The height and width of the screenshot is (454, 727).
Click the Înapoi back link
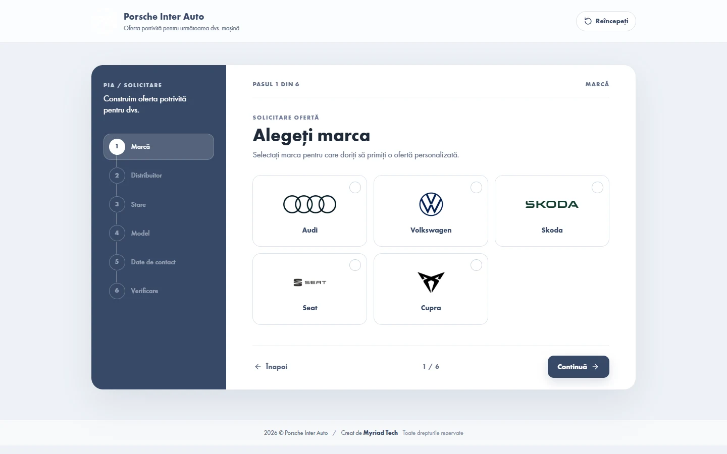coord(271,367)
